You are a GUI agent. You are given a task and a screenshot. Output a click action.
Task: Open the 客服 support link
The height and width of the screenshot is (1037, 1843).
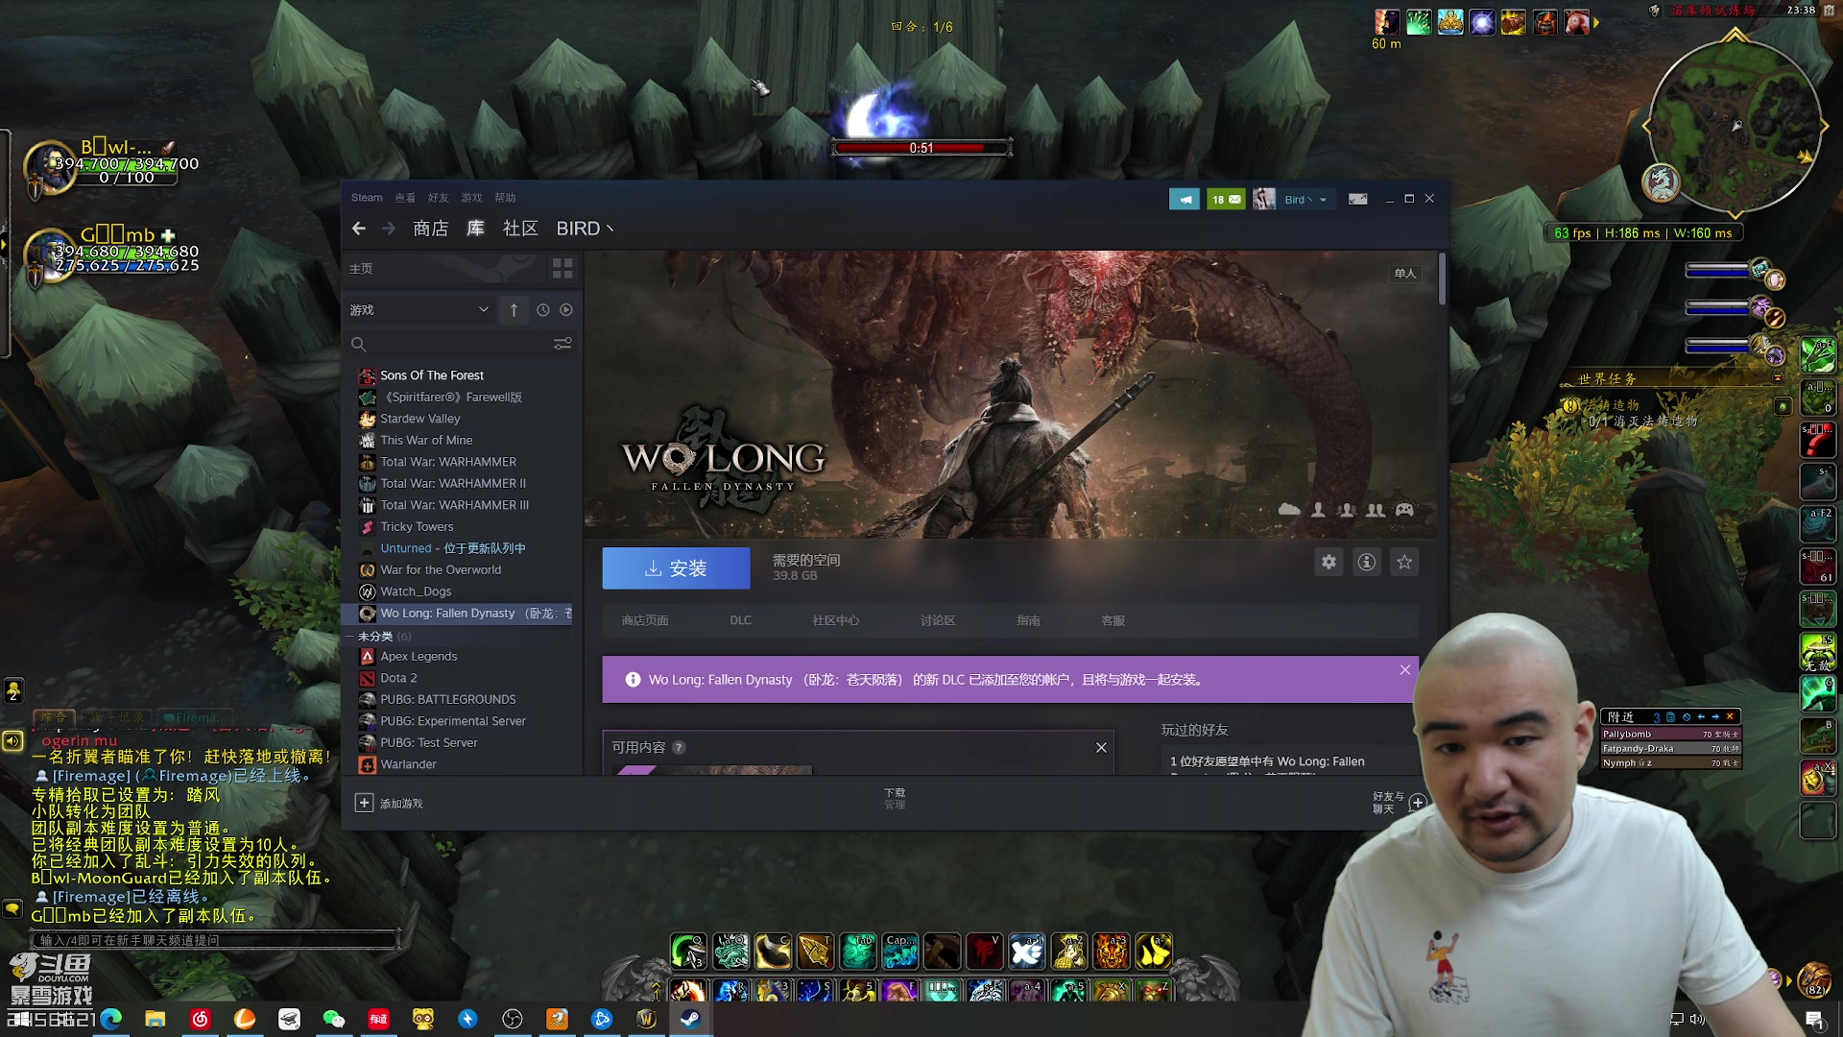point(1113,621)
